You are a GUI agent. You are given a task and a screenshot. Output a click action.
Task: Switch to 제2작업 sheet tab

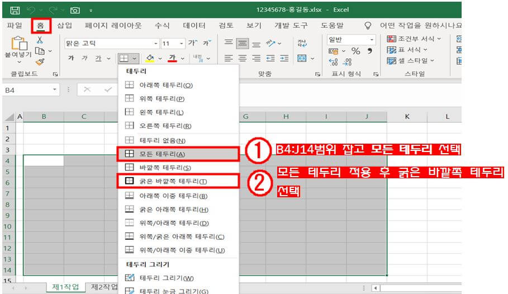click(x=104, y=287)
